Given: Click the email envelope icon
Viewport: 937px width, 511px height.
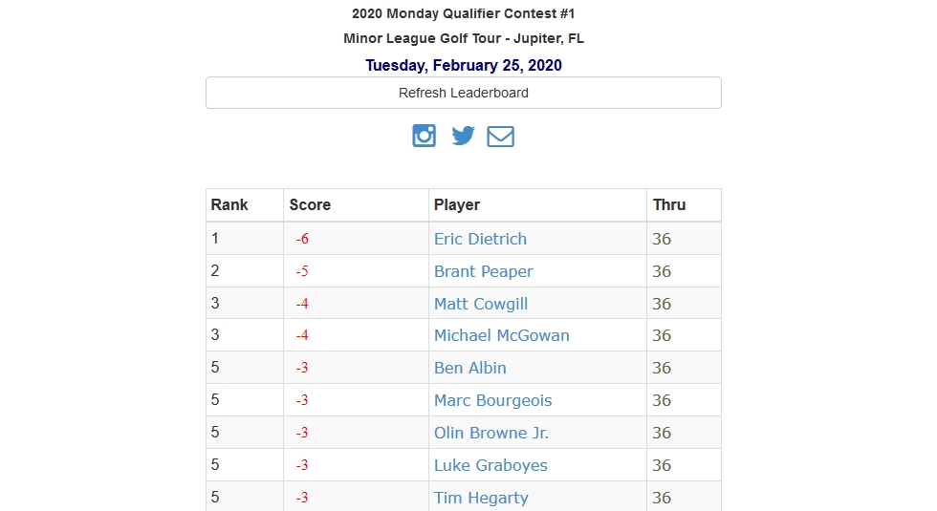Looking at the screenshot, I should point(500,136).
